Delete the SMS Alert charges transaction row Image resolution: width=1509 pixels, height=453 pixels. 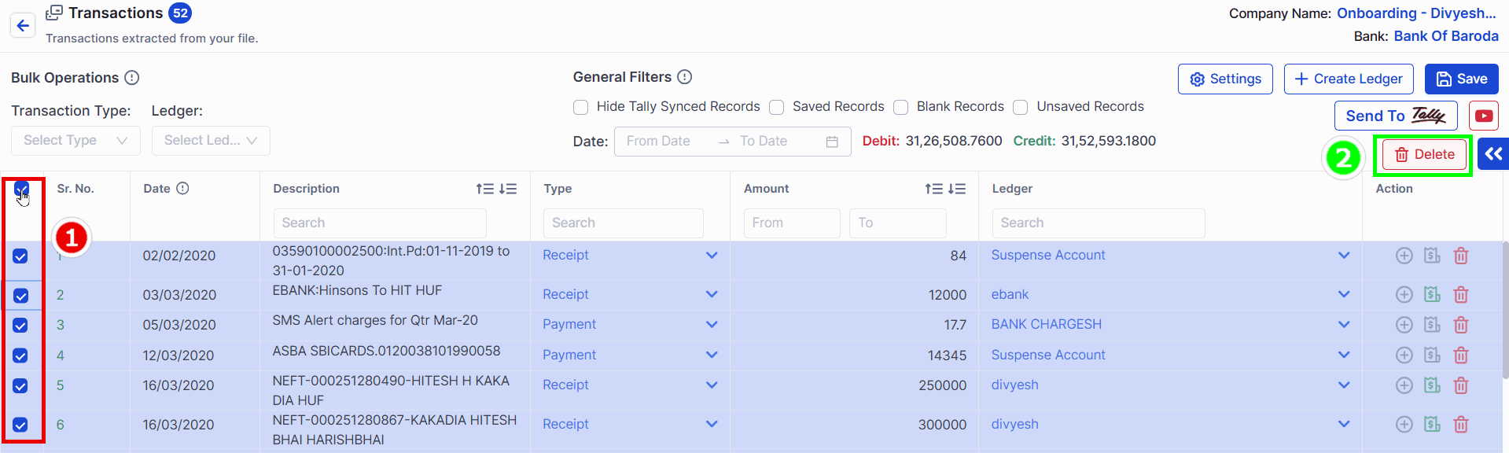pos(1461,325)
